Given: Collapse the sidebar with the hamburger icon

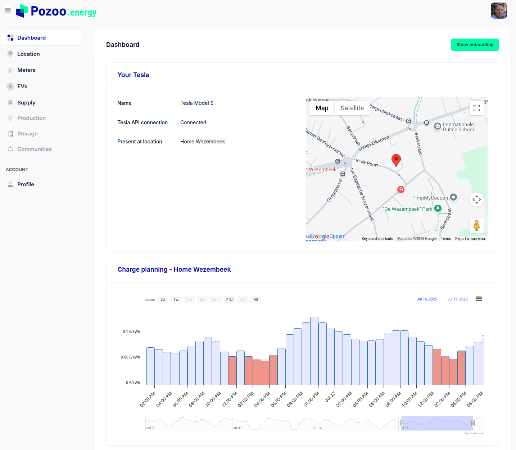Looking at the screenshot, I should 8,11.
